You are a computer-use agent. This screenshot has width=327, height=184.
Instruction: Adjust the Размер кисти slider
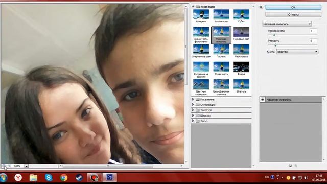click(x=274, y=35)
